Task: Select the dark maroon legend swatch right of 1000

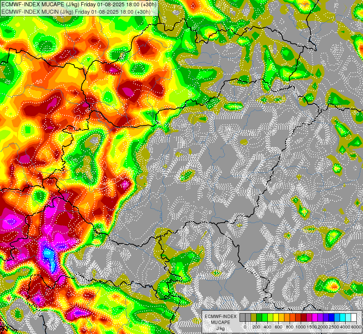Action: [304, 317]
